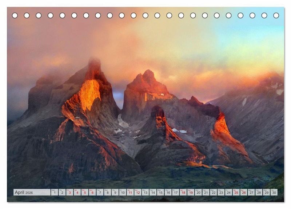Select day 13 in the date row

tap(145, 192)
